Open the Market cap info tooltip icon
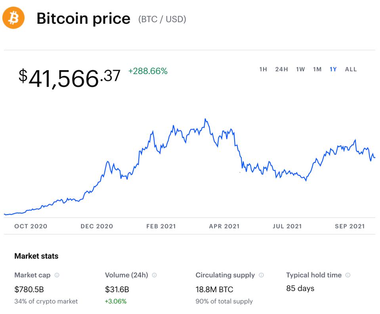 pyautogui.click(x=57, y=275)
